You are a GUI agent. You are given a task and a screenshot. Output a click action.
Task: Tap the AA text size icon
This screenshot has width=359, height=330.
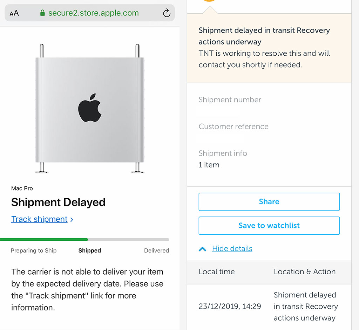[x=14, y=13]
